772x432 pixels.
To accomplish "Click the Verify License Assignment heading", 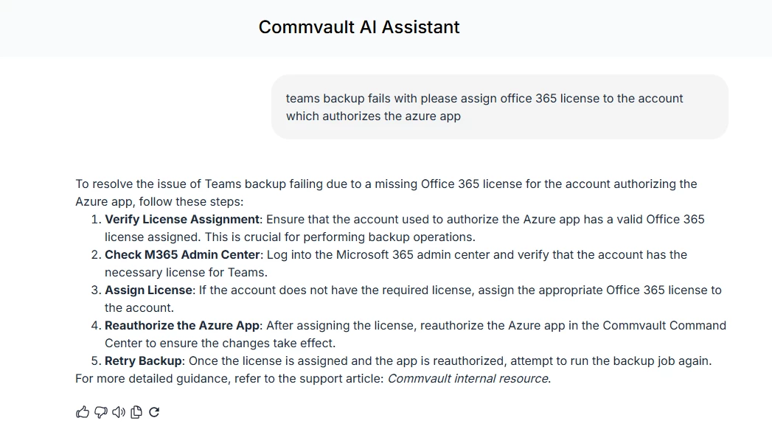I will (182, 219).
